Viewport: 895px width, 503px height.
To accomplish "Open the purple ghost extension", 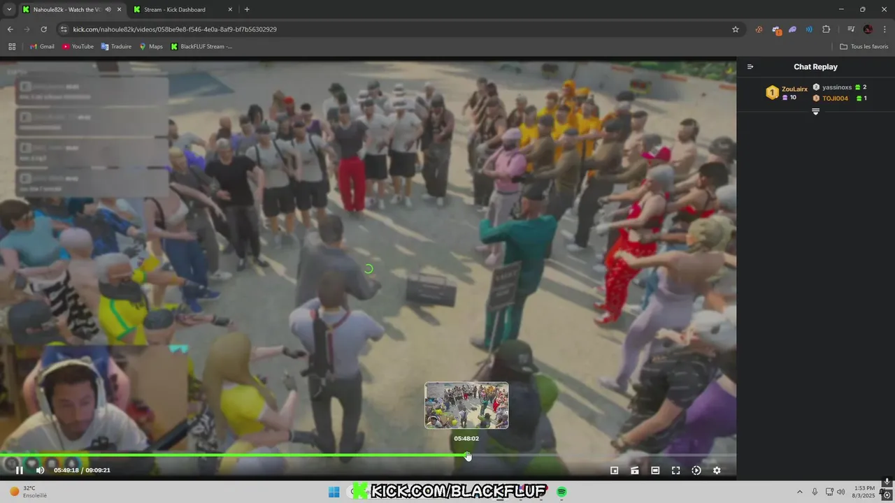I will tap(792, 29).
